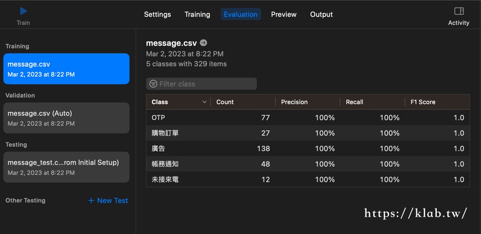The height and width of the screenshot is (234, 481).
Task: Type in the Filter class field
Action: pyautogui.click(x=207, y=84)
